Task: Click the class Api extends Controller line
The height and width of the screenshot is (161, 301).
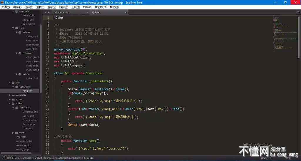Action: tap(78, 73)
